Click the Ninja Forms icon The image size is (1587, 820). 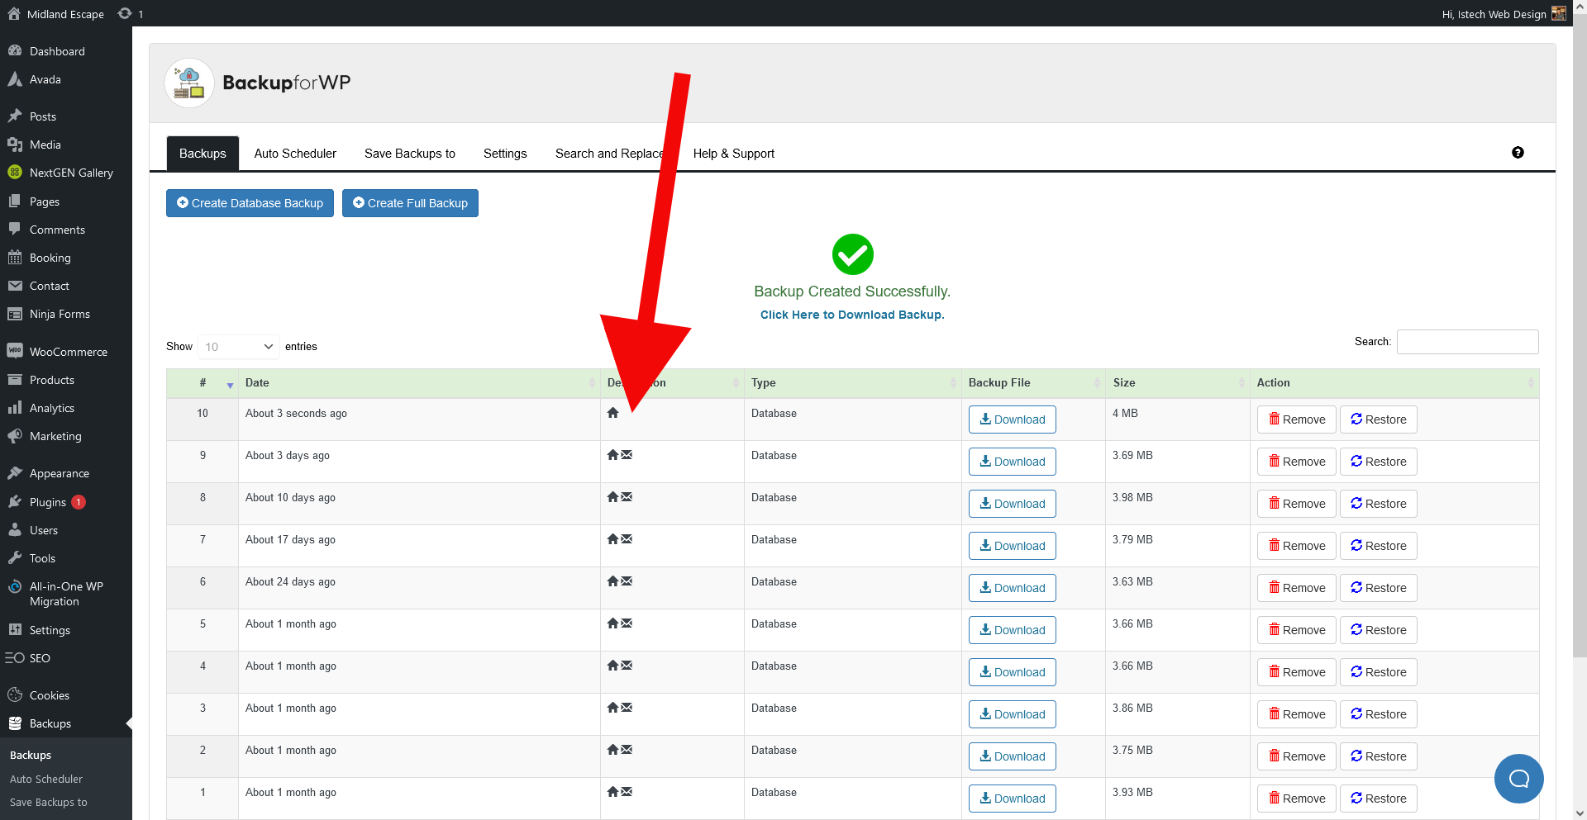point(15,314)
